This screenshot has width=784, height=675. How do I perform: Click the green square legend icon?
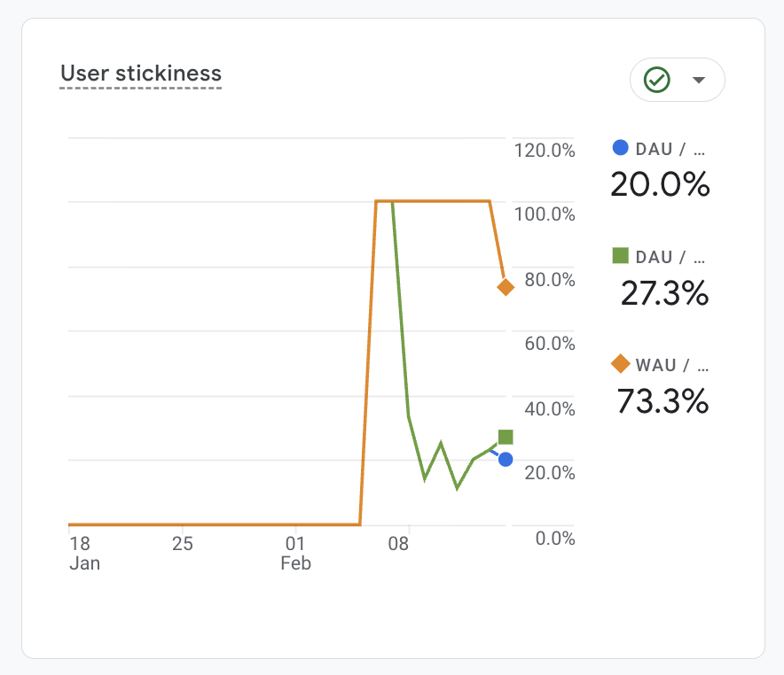pyautogui.click(x=621, y=256)
